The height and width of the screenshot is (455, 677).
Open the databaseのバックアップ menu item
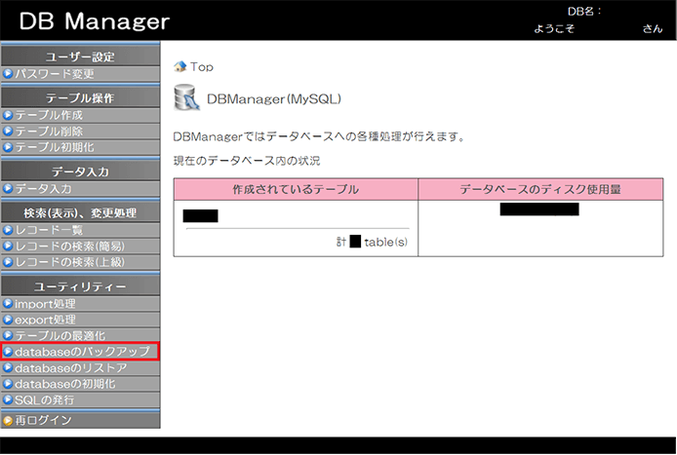[x=82, y=352]
